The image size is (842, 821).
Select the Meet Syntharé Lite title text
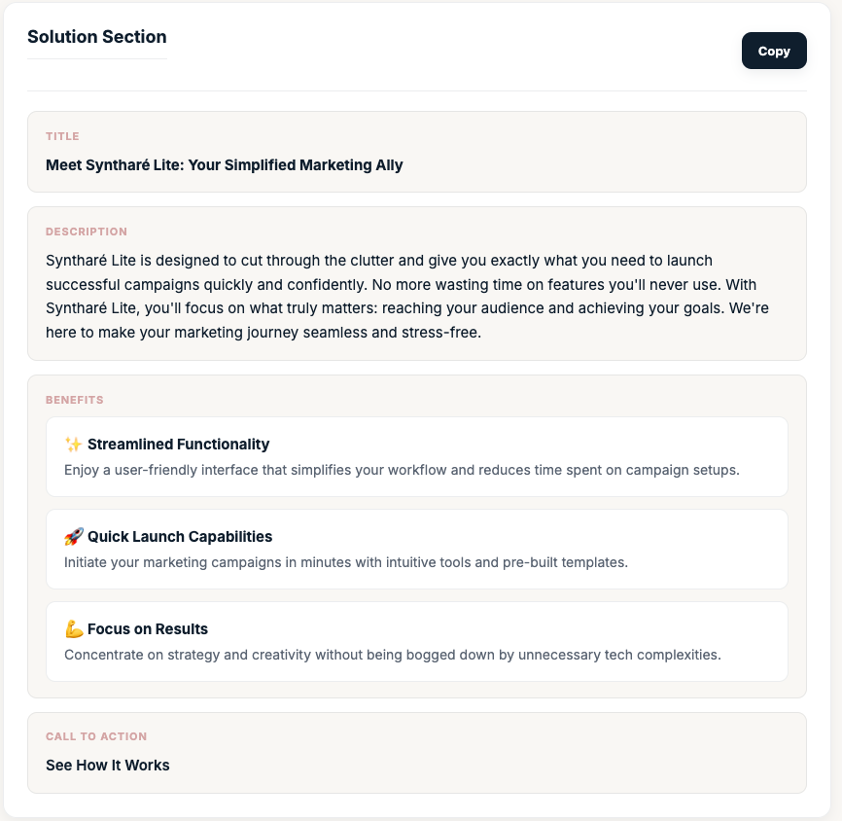point(223,165)
